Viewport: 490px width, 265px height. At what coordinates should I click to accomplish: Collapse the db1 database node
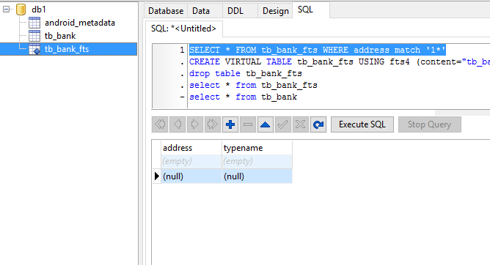7,10
